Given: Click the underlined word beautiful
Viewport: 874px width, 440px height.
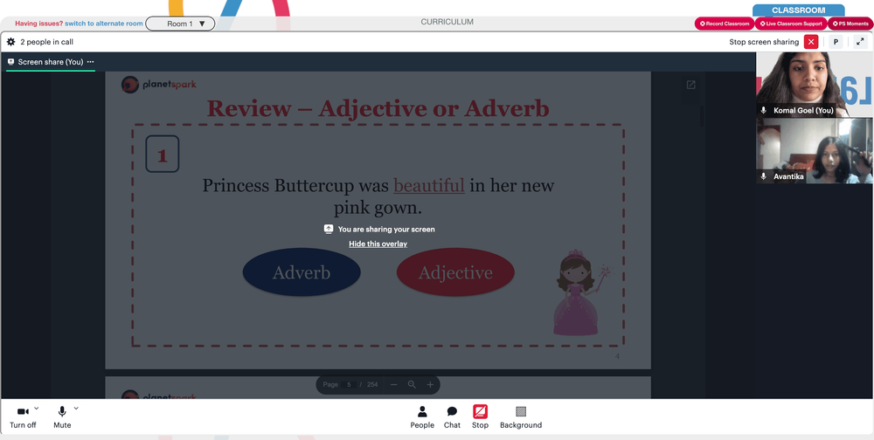Looking at the screenshot, I should pos(428,185).
